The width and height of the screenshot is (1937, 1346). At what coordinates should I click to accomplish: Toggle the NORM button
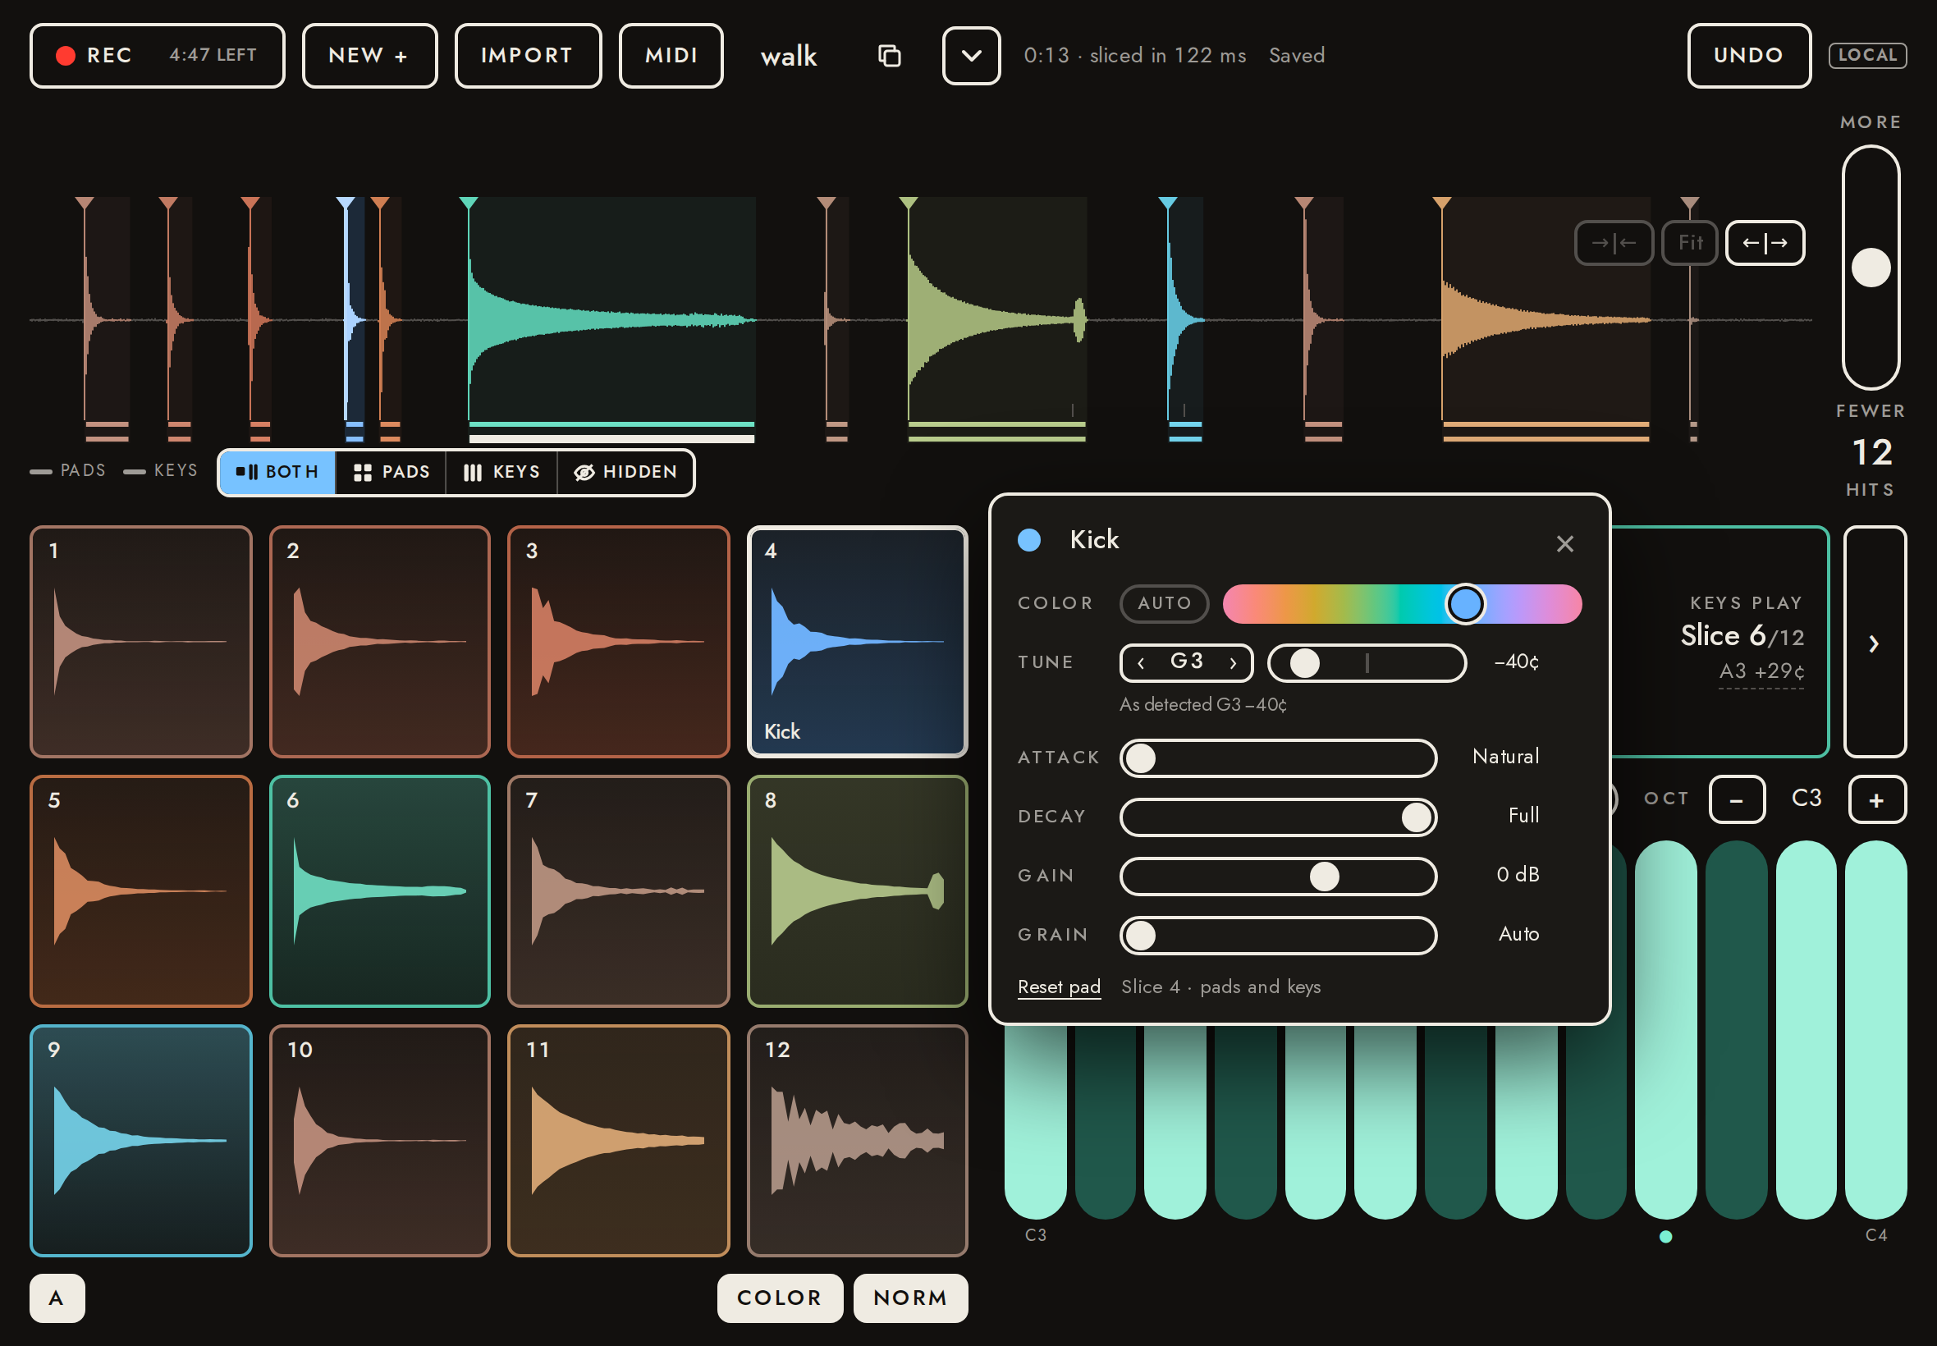[x=910, y=1298]
